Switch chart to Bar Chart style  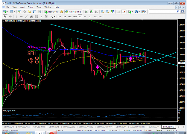coord(86,12)
